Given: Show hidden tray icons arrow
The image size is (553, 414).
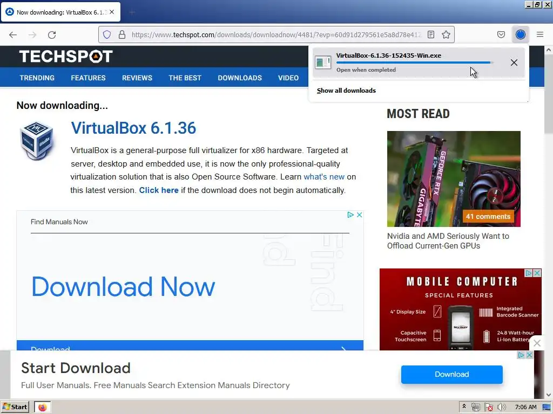Looking at the screenshot, I should [x=464, y=406].
